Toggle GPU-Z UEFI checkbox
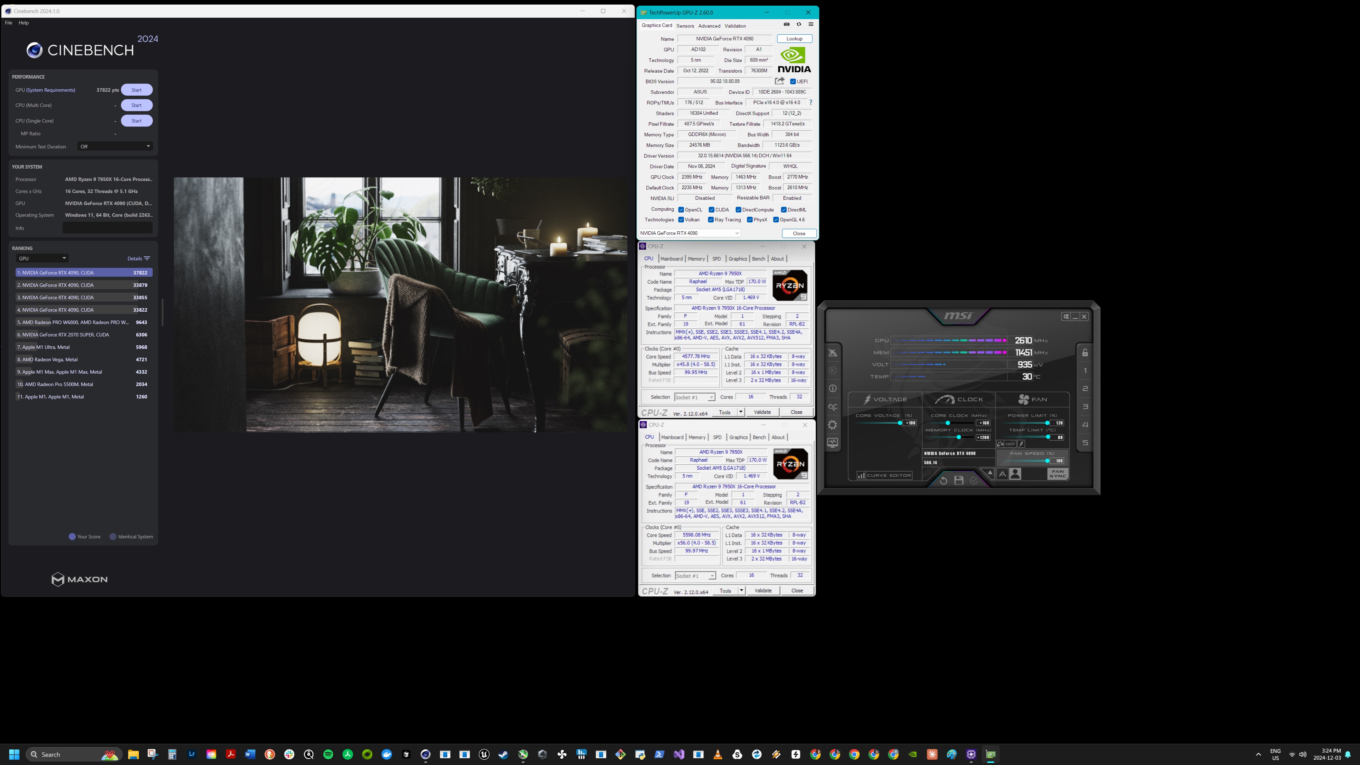The width and height of the screenshot is (1360, 765). [793, 81]
